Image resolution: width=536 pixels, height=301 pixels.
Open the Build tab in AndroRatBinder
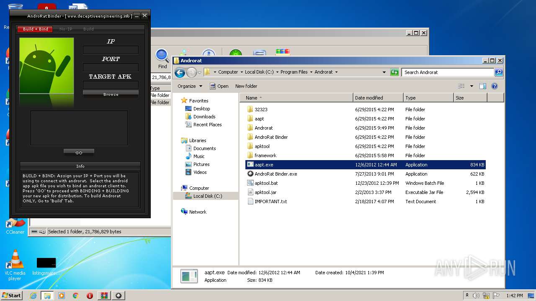pos(88,29)
